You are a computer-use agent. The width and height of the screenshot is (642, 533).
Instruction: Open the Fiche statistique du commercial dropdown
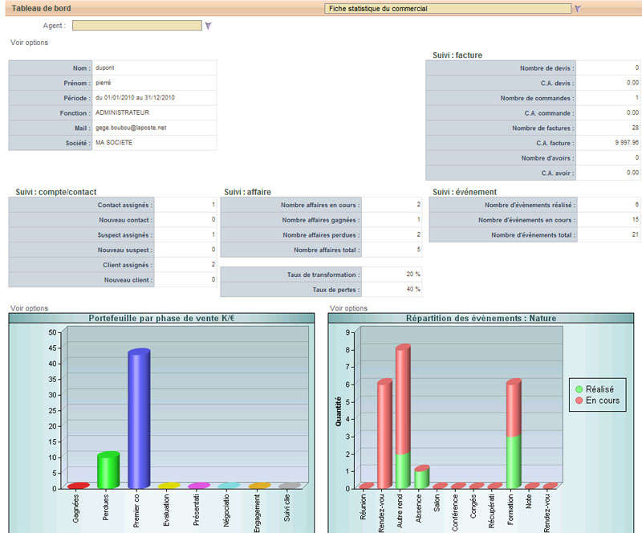[x=448, y=9]
